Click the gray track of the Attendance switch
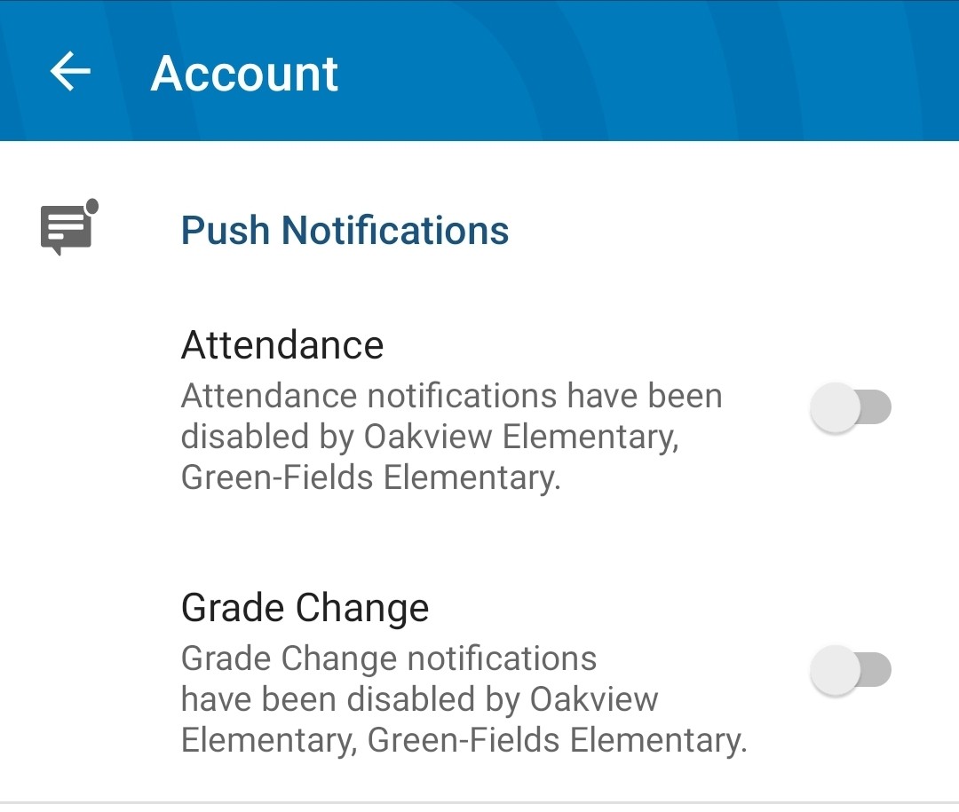Screen dimensions: 959x812 point(877,408)
